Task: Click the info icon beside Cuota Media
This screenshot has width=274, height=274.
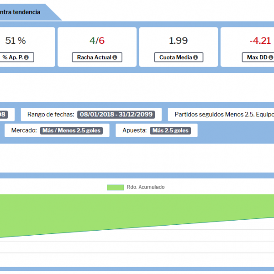Action: coord(195,58)
